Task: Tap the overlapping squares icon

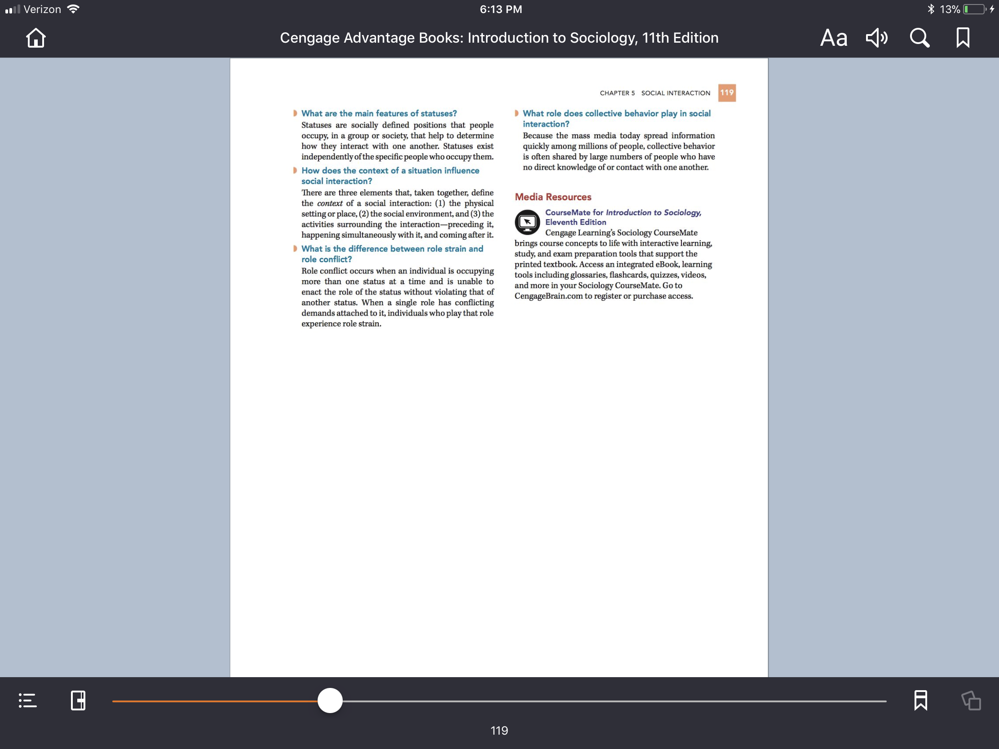Action: pyautogui.click(x=971, y=701)
